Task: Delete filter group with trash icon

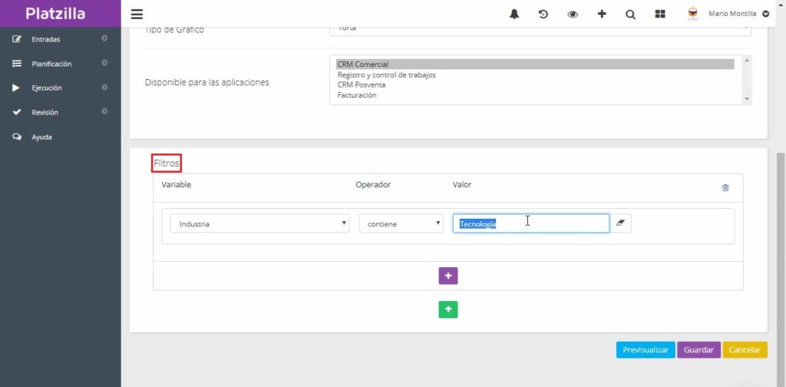Action: (725, 187)
